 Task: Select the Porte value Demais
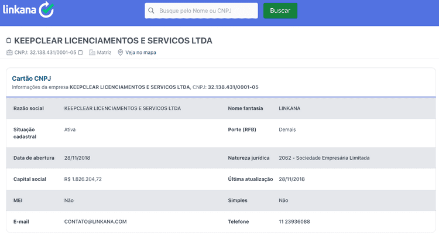pyautogui.click(x=287, y=129)
